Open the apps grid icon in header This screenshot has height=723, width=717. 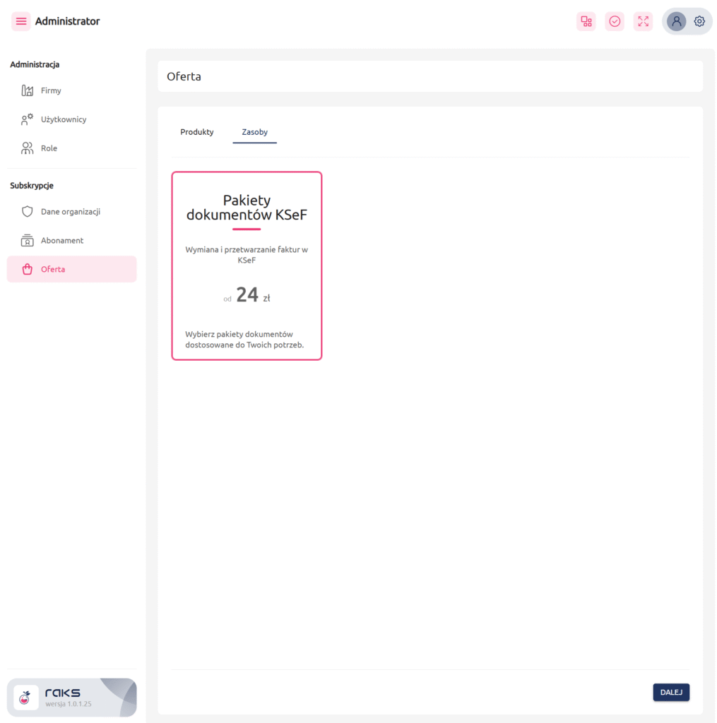tap(586, 21)
